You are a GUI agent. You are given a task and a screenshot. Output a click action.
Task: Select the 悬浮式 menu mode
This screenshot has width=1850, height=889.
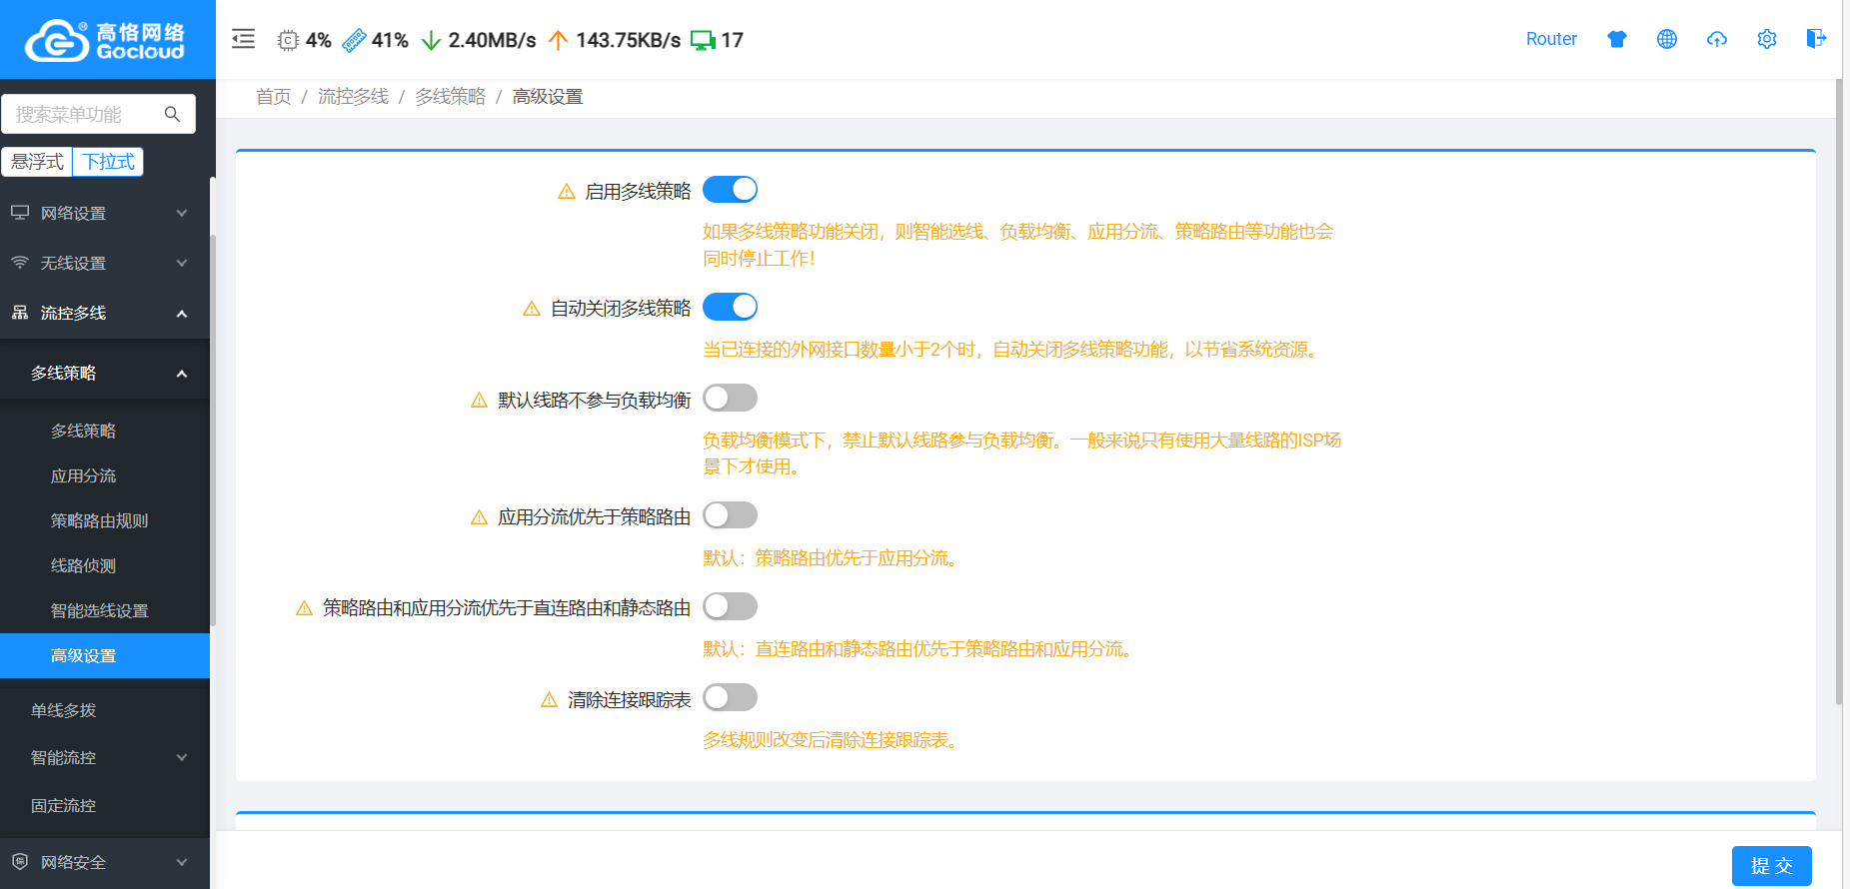point(37,162)
